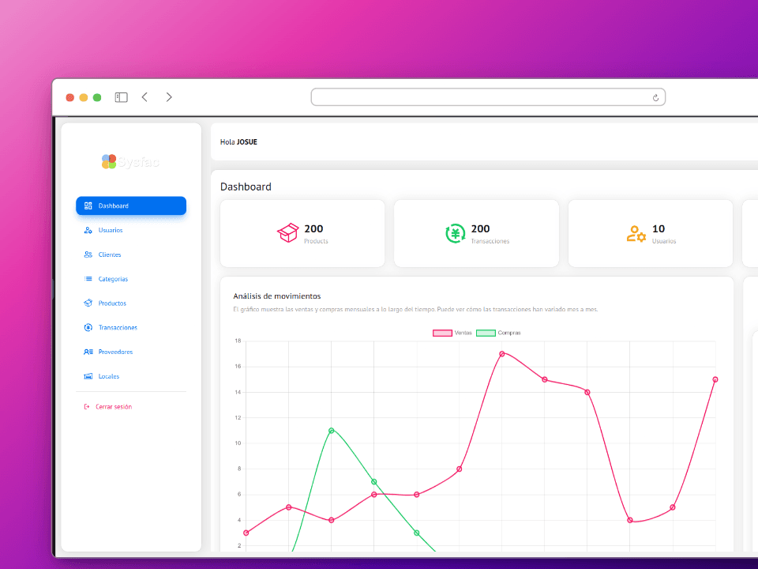The width and height of the screenshot is (758, 569).
Task: Click the Sysfac logo
Action: click(130, 161)
